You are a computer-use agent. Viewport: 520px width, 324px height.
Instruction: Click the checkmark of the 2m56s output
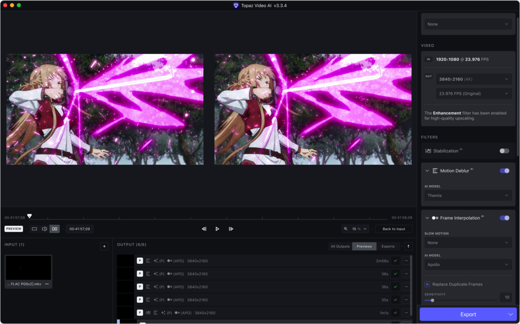click(x=395, y=261)
